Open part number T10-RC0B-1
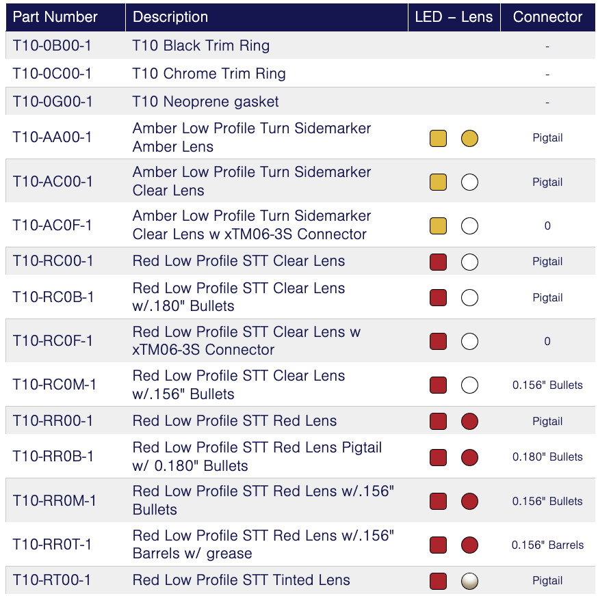 53,297
